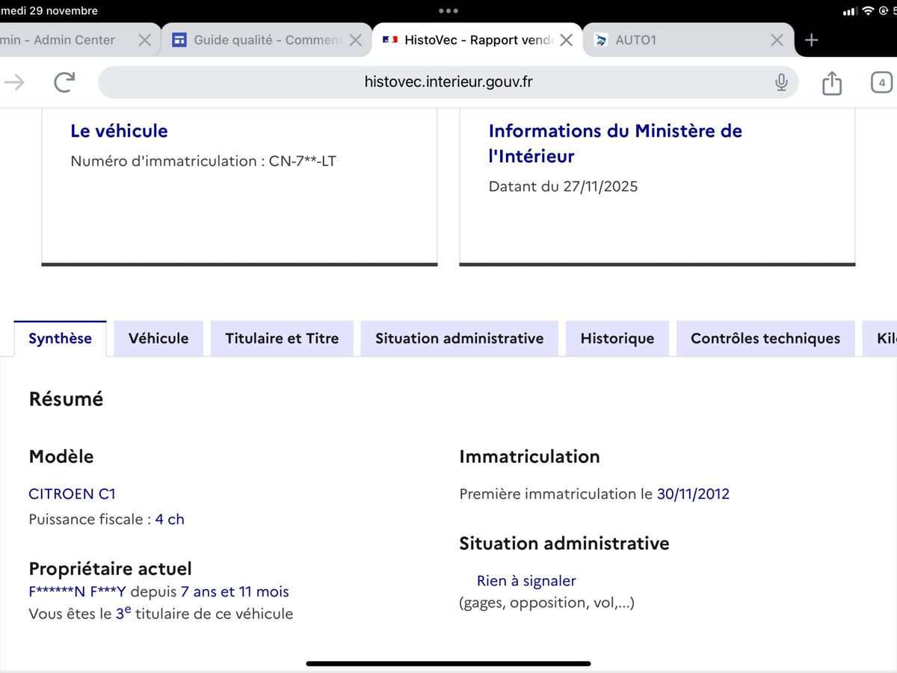
Task: Switch to the Guide qualité browser tab
Action: pos(267,40)
